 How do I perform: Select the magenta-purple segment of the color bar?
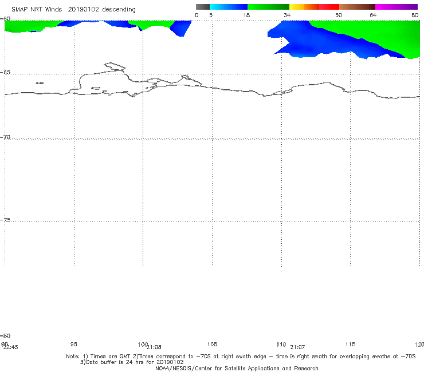396,7
